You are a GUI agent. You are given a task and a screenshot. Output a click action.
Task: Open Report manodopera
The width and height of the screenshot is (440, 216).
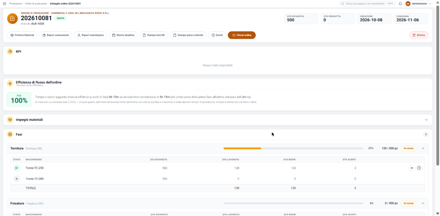tap(90, 35)
